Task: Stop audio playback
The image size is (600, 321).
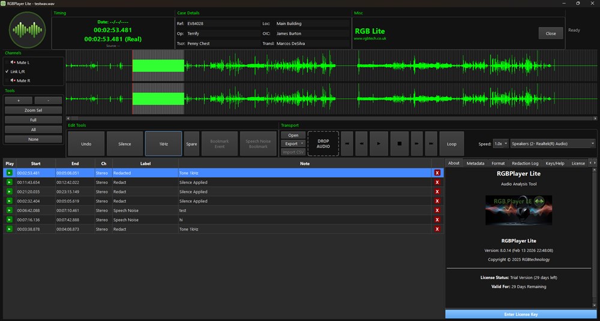Action: 400,144
